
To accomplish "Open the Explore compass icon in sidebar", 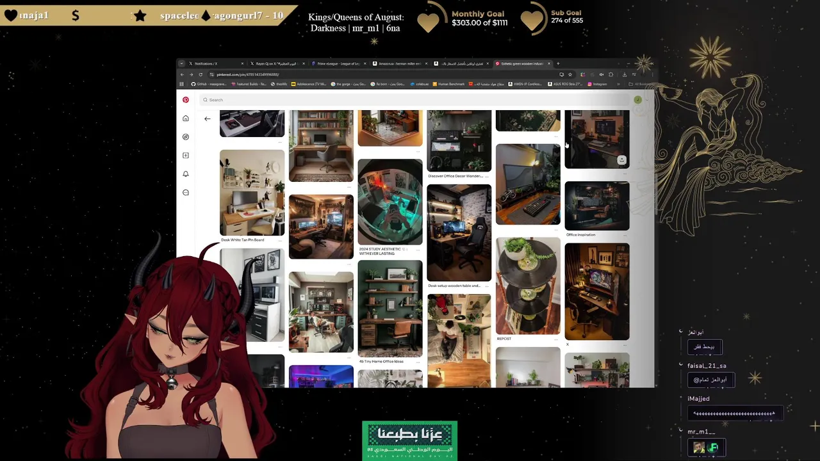I will point(186,137).
